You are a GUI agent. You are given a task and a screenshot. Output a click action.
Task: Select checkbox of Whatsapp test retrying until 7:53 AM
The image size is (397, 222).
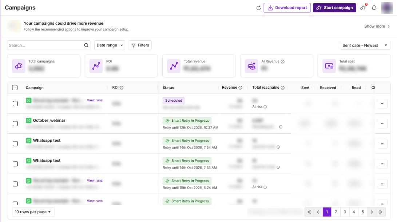(x=15, y=164)
